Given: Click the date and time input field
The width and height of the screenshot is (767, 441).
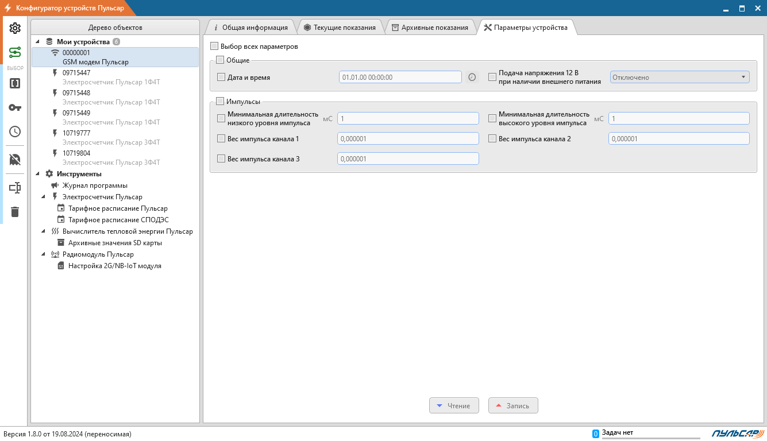Looking at the screenshot, I should pos(400,77).
